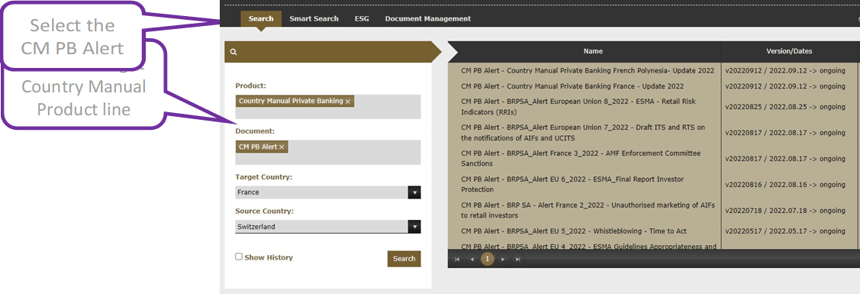This screenshot has height=294, width=860.
Task: Click the magnifier icon in search panel header
Action: [x=234, y=52]
